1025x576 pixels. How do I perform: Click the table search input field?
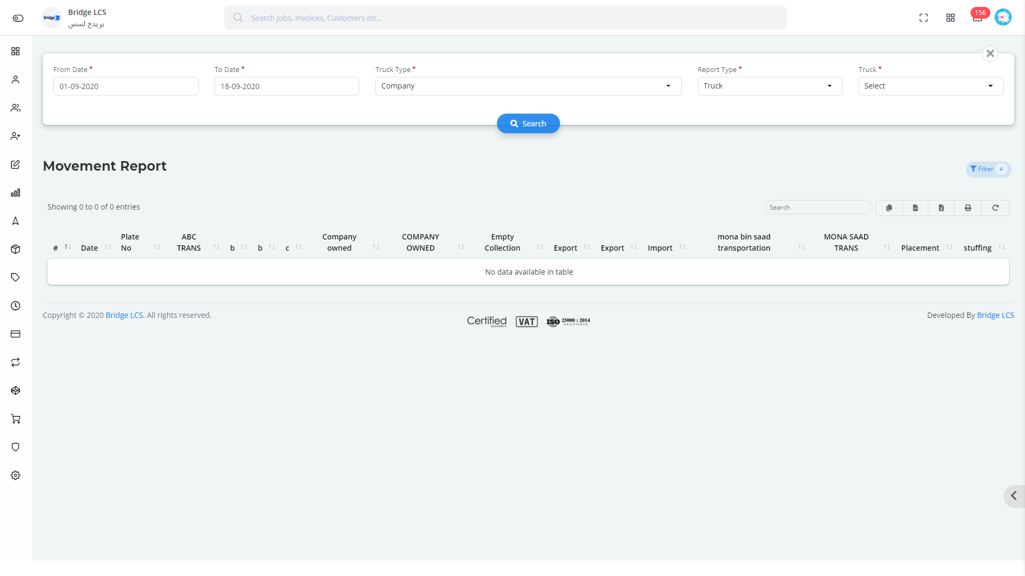(x=818, y=207)
